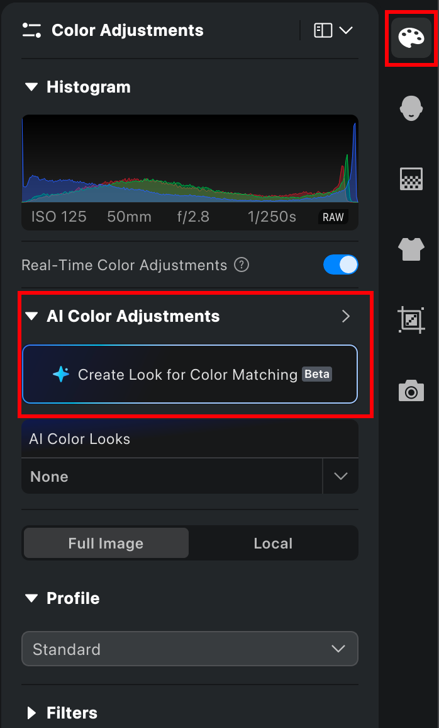Switch to Full Image mode
439x728 pixels.
pyautogui.click(x=106, y=543)
